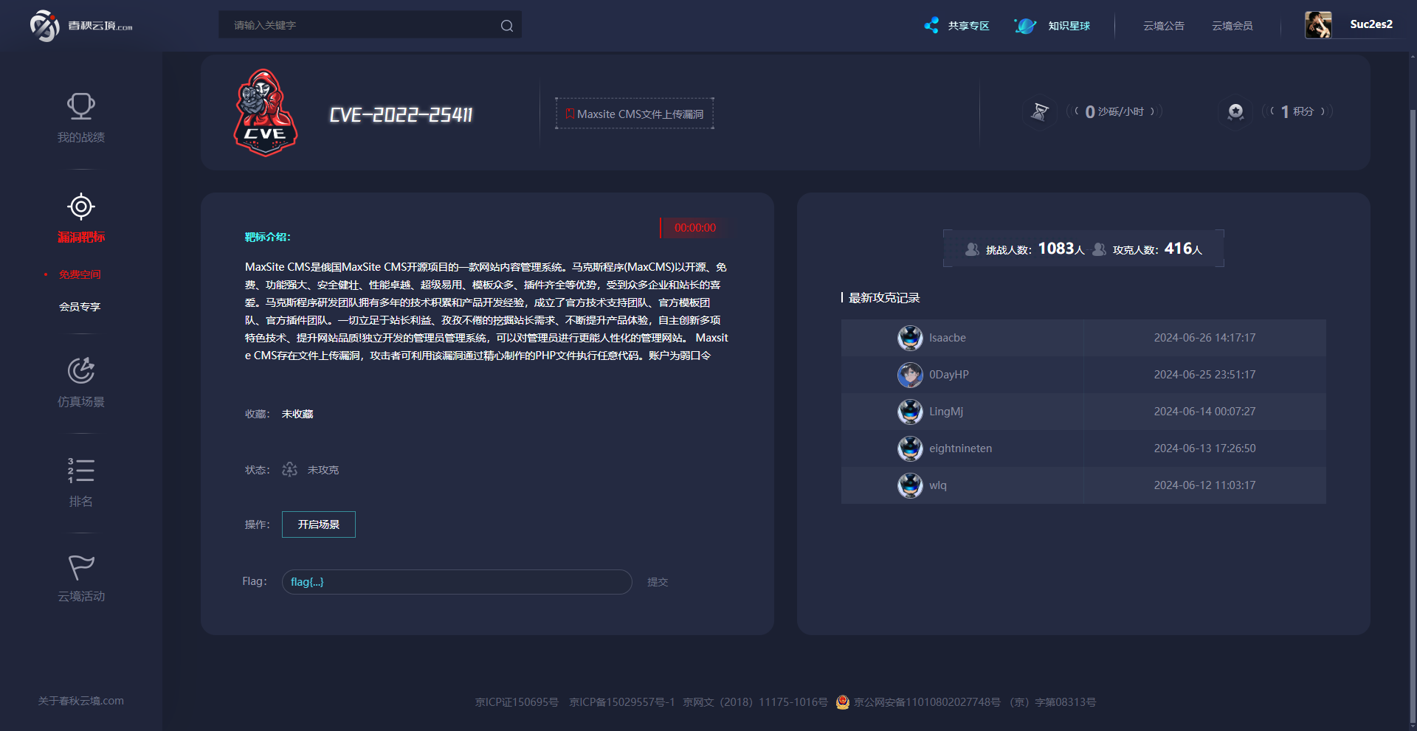1417x731 pixels.
Task: Open 云境公告 announcements
Action: click(1164, 26)
